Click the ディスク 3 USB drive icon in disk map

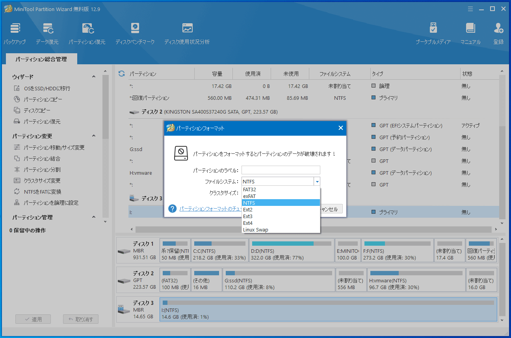pos(124,310)
